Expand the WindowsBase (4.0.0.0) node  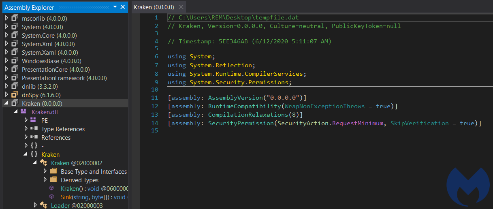point(6,61)
